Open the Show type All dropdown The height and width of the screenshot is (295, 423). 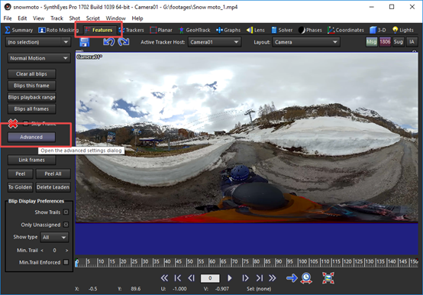(x=54, y=237)
